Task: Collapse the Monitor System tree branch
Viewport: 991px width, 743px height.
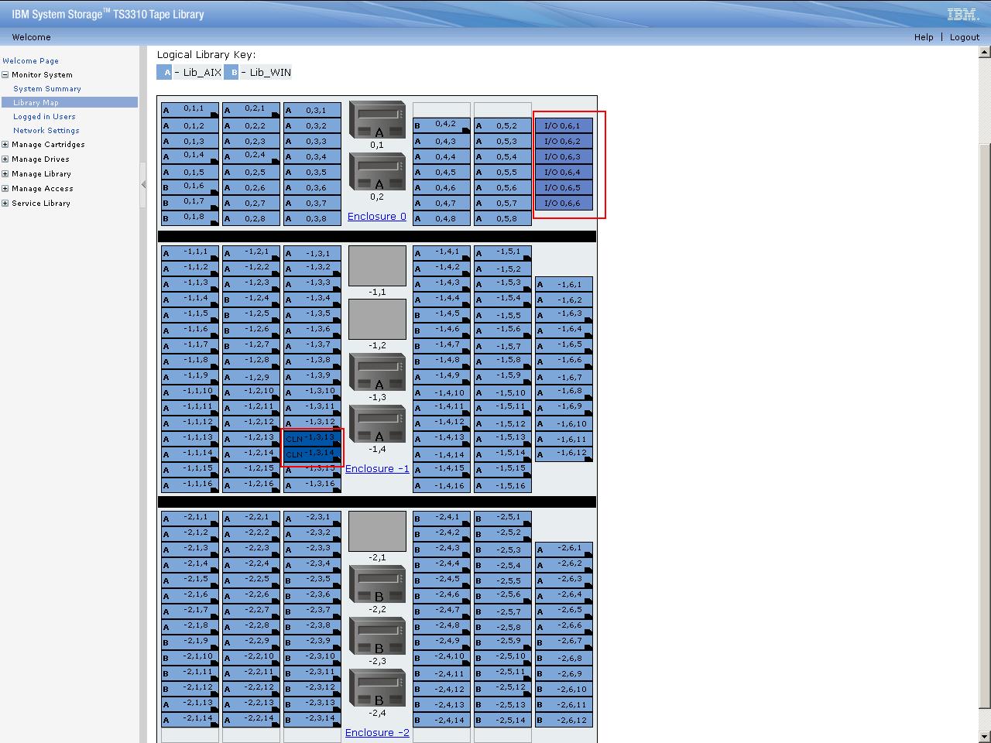Action: point(4,74)
